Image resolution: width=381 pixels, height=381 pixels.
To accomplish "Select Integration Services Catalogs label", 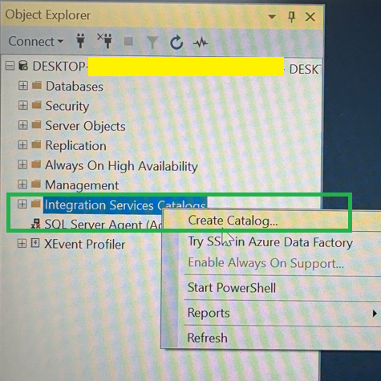I will (125, 205).
